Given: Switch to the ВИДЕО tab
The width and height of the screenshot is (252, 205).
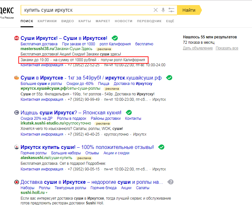Looking at the screenshot, I should pyautogui.click(x=67, y=21).
